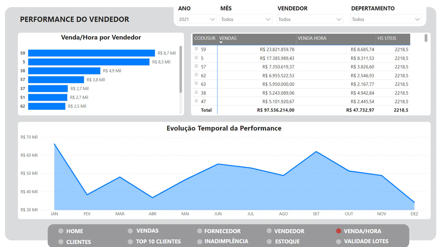The image size is (442, 247).
Task: Expand table row for CODUSUR 5
Action: click(x=196, y=58)
